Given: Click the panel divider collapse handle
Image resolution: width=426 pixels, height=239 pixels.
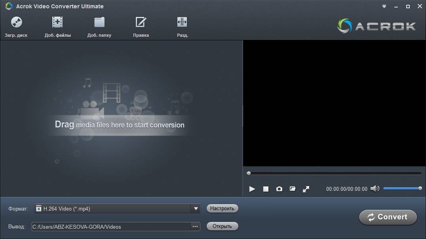Looking at the screenshot, I should point(243,116).
